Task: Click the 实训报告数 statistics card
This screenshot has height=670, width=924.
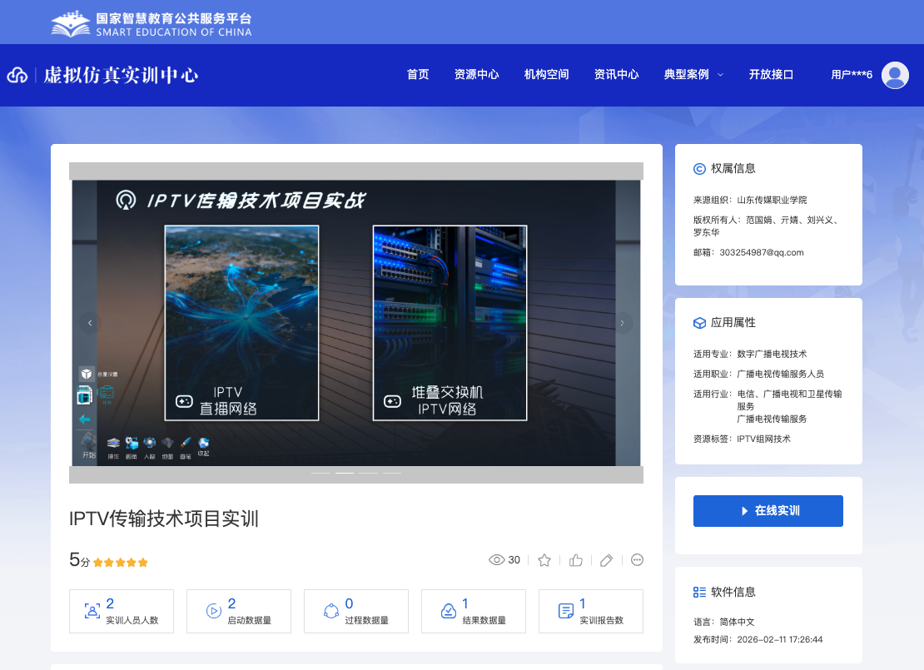Action: pyautogui.click(x=590, y=612)
